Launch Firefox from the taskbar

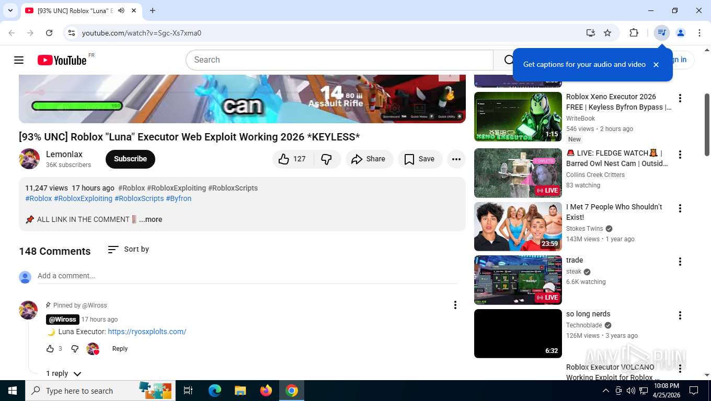pyautogui.click(x=266, y=391)
